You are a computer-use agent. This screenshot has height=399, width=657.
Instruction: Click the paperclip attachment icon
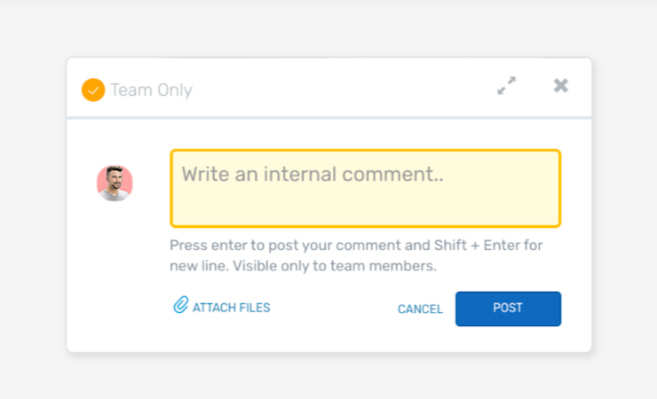(x=180, y=306)
